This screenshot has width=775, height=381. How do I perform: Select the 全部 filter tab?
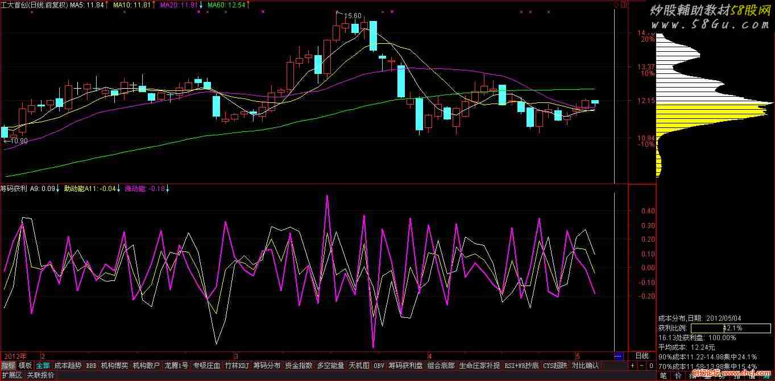pyautogui.click(x=43, y=365)
